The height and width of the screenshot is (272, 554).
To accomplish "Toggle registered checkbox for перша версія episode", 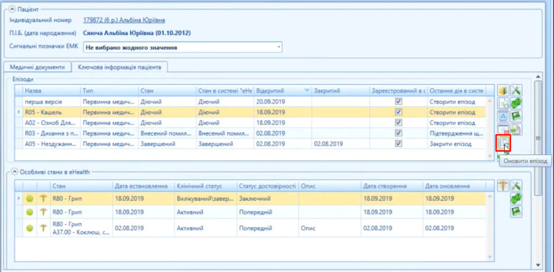I will 398,102.
